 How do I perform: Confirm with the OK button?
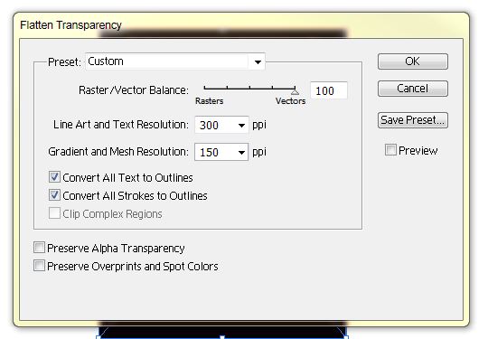(413, 61)
